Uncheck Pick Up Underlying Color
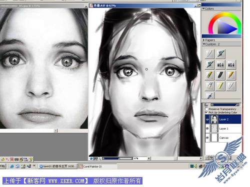 pyautogui.click(x=206, y=112)
